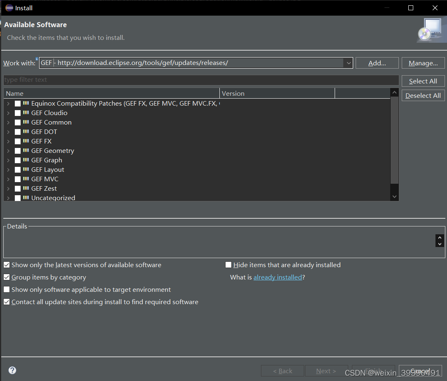Click the GEF Cloudio category icon
447x381 pixels.
[x=26, y=113]
